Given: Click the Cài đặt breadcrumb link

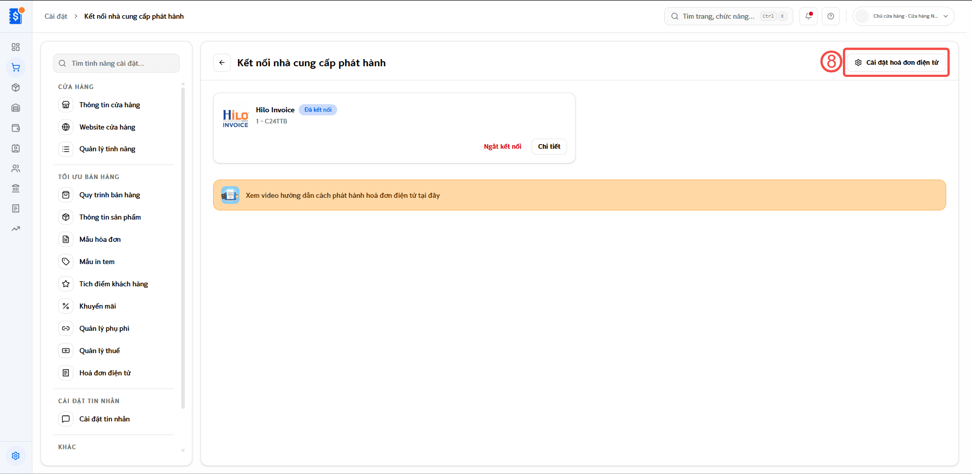Looking at the screenshot, I should pyautogui.click(x=56, y=16).
